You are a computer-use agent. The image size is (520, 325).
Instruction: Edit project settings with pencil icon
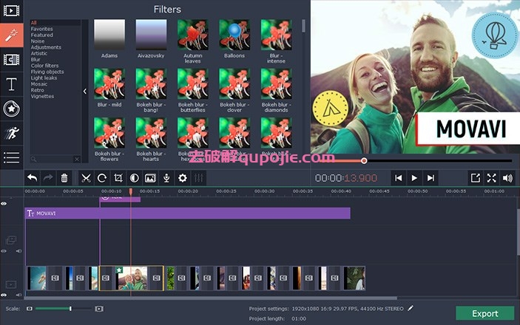(x=411, y=308)
